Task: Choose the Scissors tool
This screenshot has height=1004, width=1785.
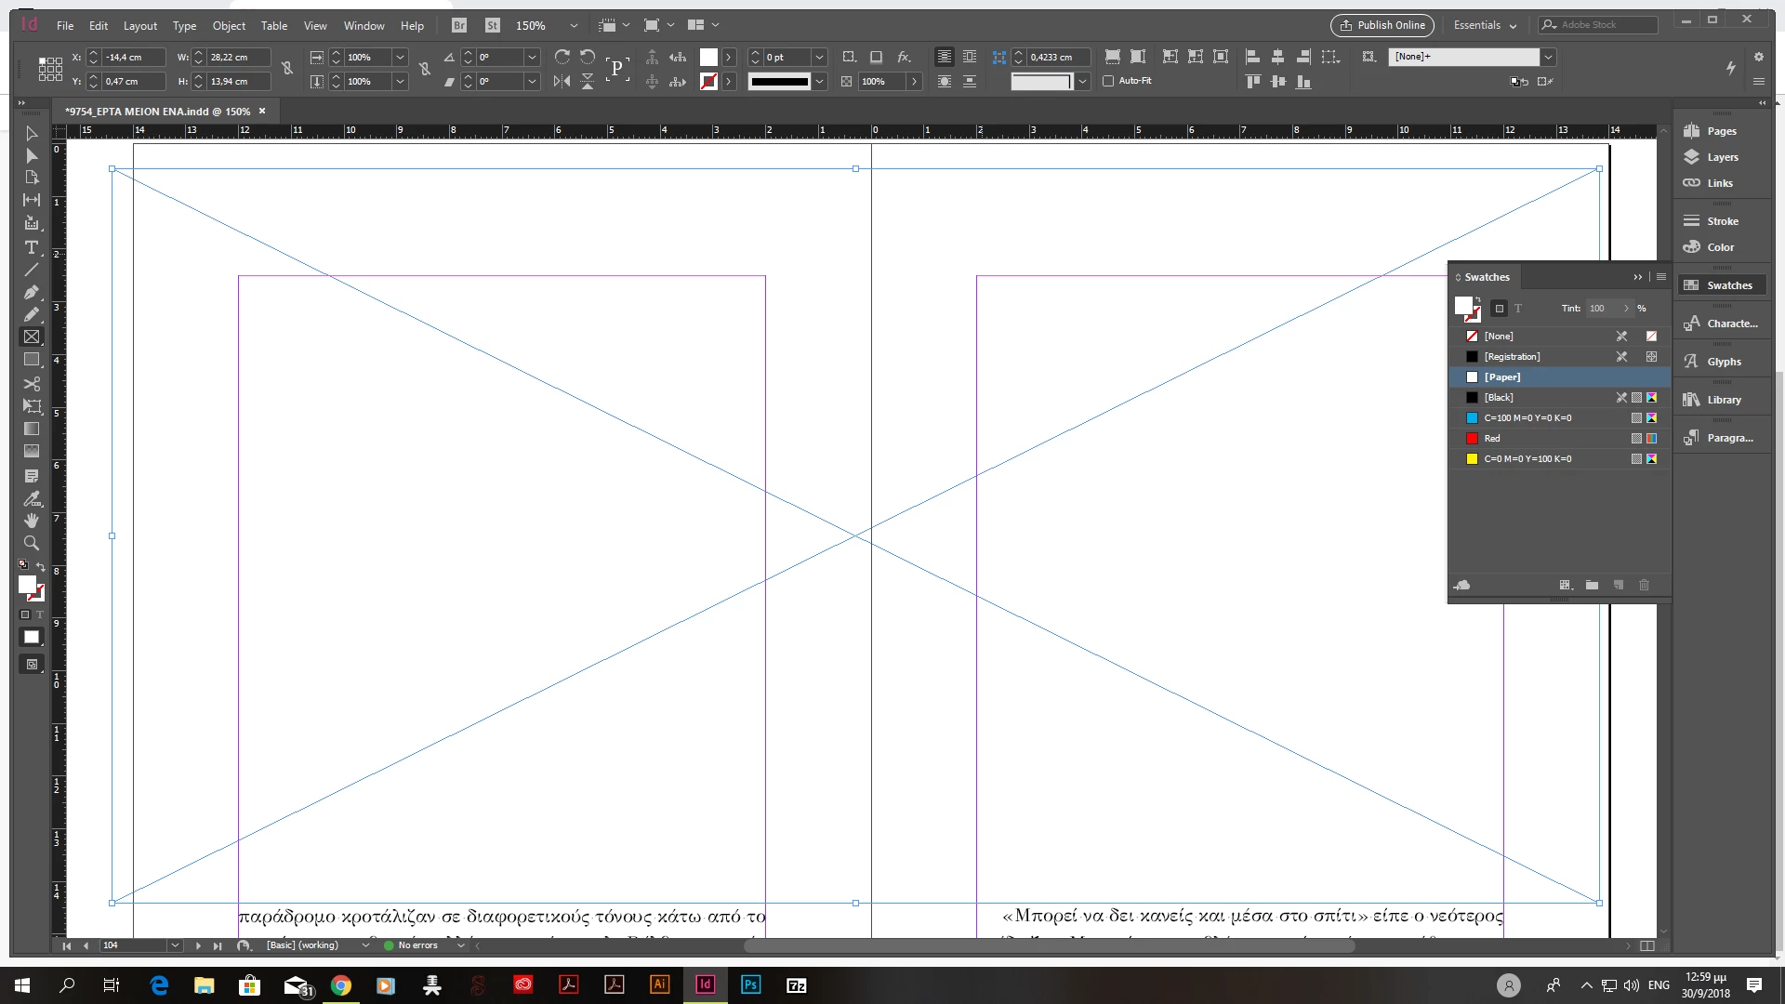Action: point(32,383)
